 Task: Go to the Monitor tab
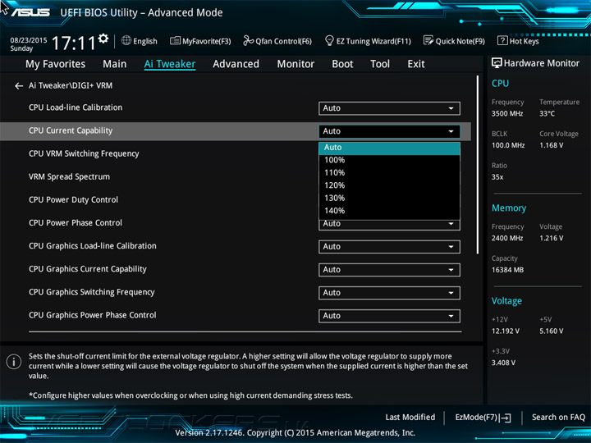[295, 64]
